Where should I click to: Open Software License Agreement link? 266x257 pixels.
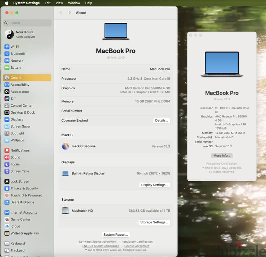(x=98, y=242)
